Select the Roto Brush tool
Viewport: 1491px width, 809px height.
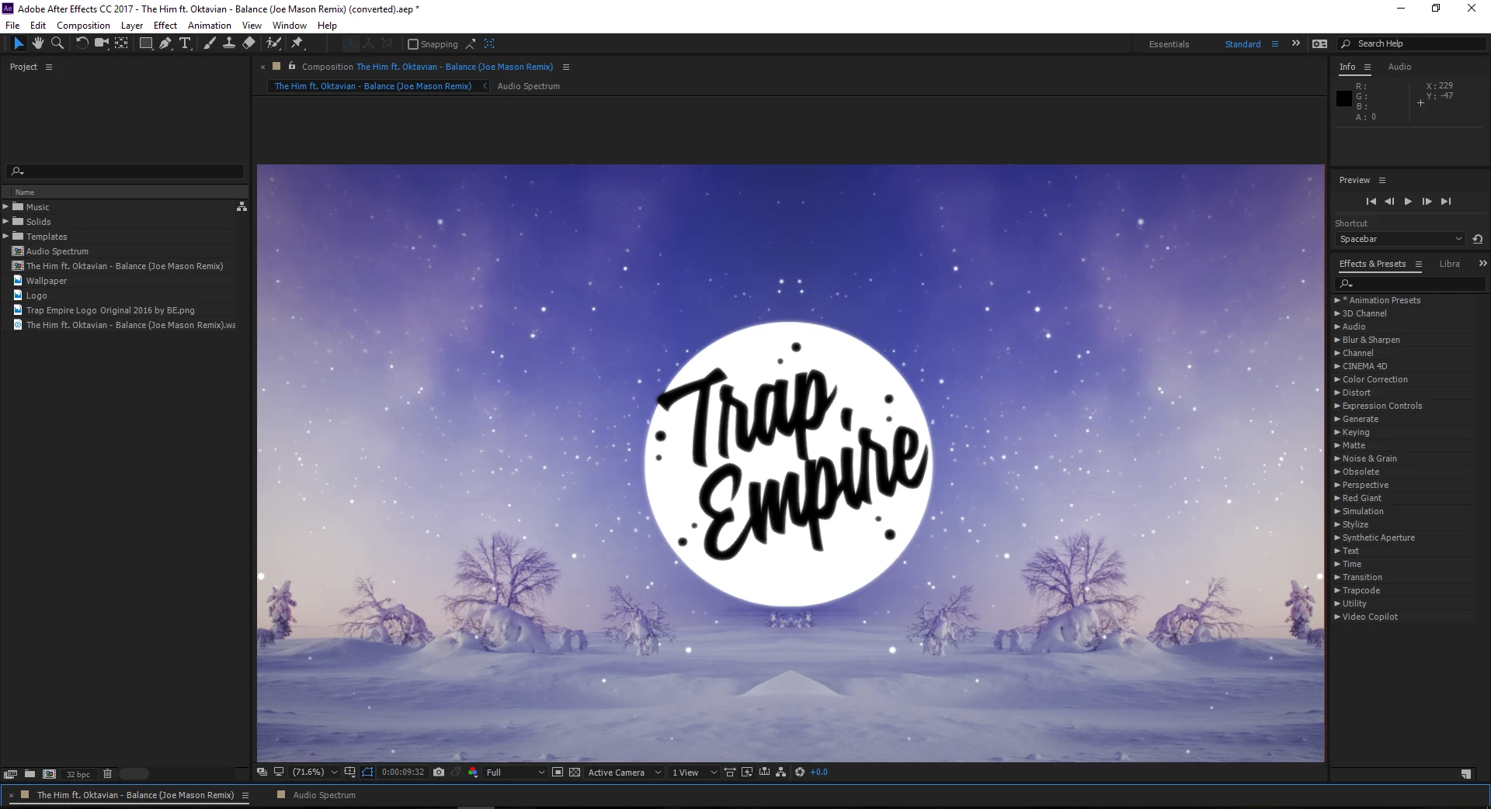[x=273, y=43]
